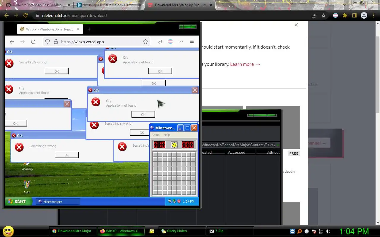Open the Winamp desktop icon in WinXP

pyautogui.click(x=27, y=166)
